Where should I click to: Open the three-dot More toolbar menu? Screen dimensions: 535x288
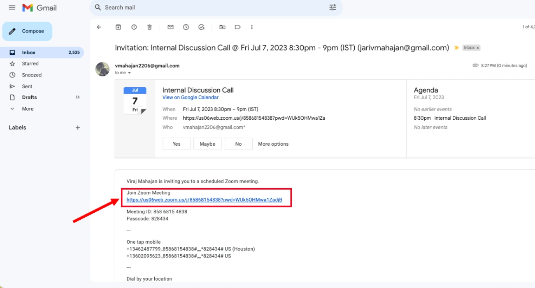(252, 27)
